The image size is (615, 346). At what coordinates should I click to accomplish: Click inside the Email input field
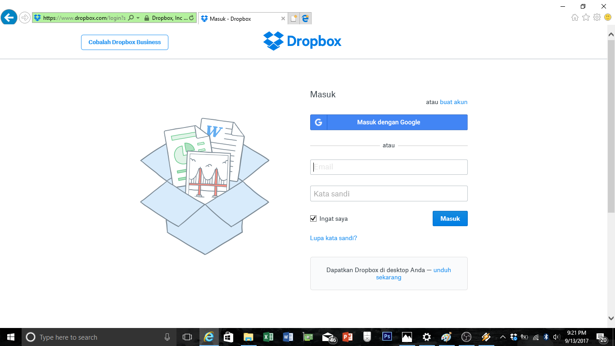click(388, 167)
